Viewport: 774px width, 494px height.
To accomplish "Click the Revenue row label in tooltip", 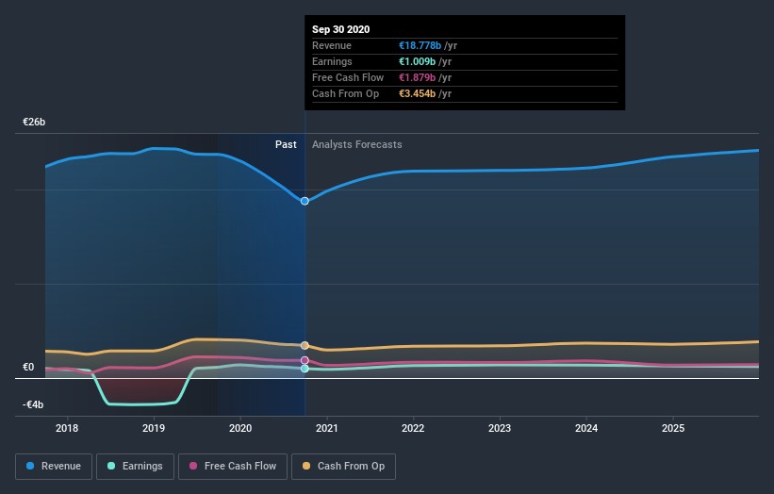I will (x=332, y=45).
